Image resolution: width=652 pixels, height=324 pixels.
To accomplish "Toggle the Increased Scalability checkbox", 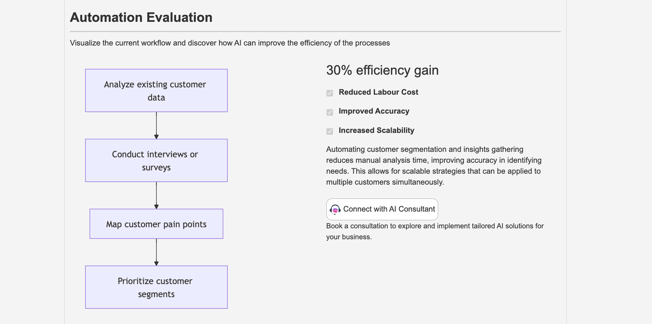I will pyautogui.click(x=330, y=131).
